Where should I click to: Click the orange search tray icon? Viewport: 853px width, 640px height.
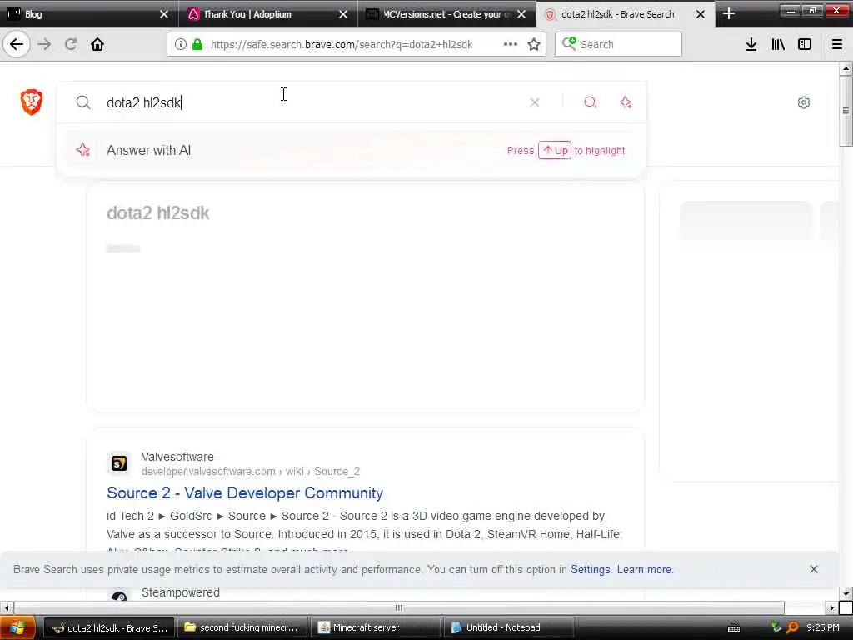[x=792, y=627]
